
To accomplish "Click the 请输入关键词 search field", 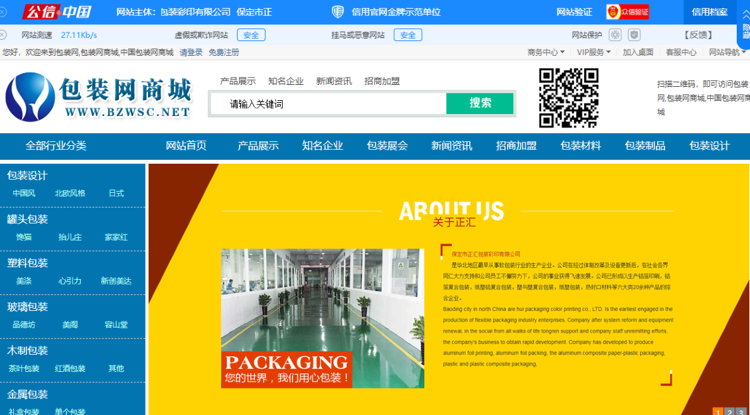I will 328,103.
